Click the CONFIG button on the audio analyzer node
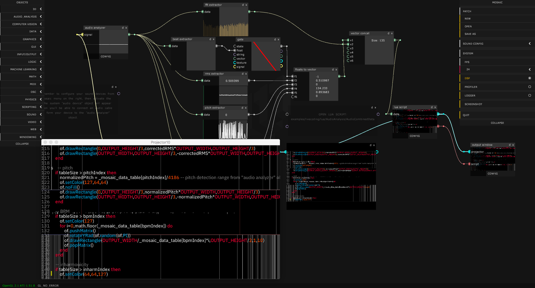Viewport: 535px width, 288px height. click(106, 56)
